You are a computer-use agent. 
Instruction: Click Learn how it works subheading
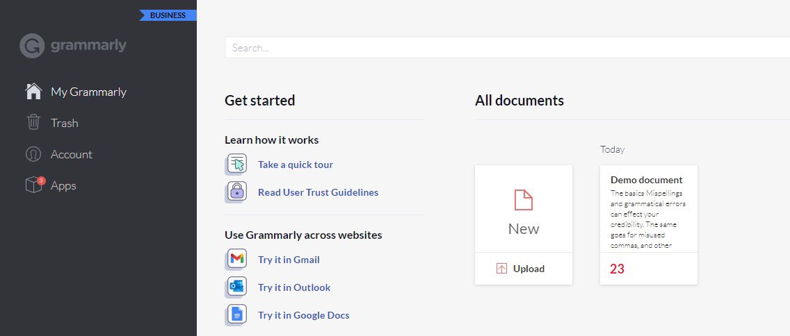(271, 140)
